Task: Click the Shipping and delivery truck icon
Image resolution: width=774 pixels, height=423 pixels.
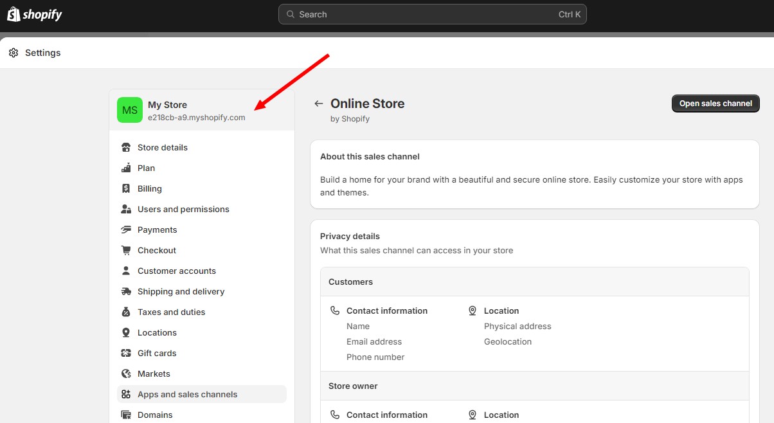Action: [126, 291]
